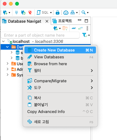
Task: Open the navigator new connection dropdown arrow
Action: click(60, 29)
